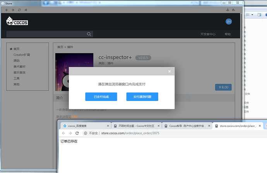The image size is (267, 173).
Task: Open the ZH user avatar
Action: coord(229,22)
